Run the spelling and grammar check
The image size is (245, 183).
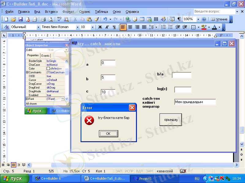(59, 19)
